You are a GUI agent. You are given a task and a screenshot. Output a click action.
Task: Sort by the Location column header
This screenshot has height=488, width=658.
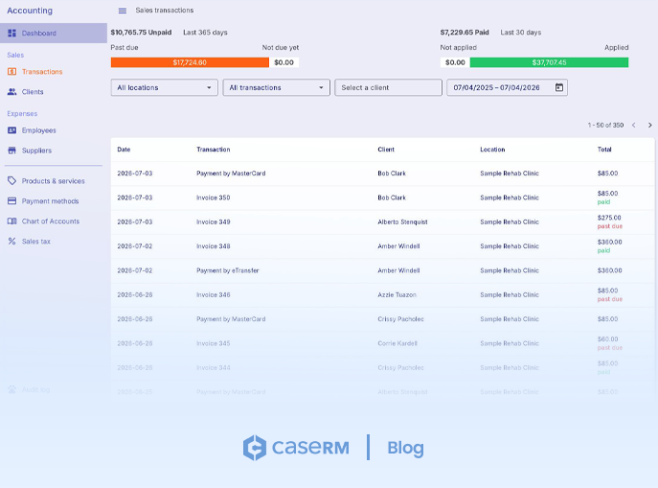coord(492,150)
